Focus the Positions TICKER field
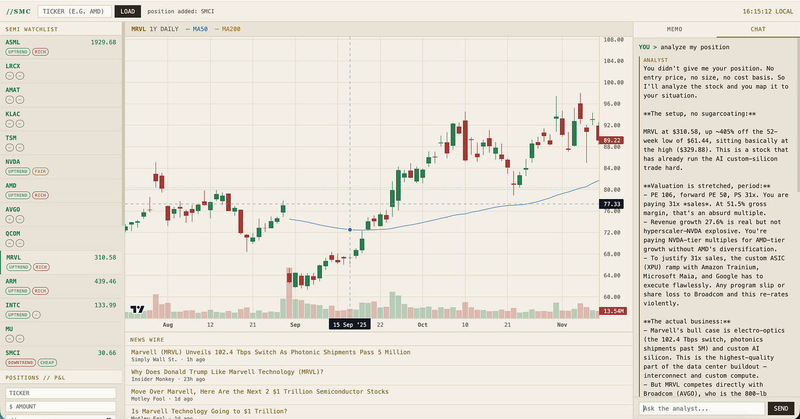800x419 pixels. 60,393
